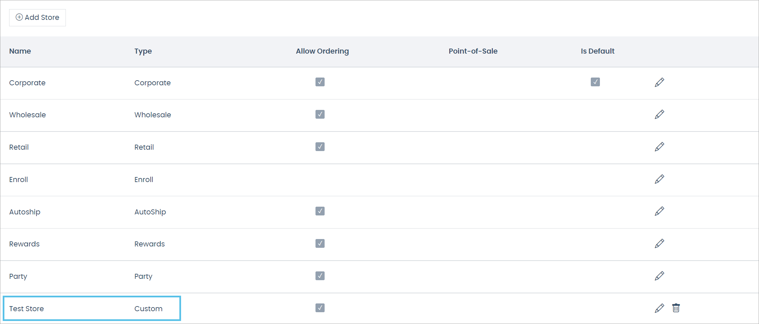Edit Test Store using pencil icon
Viewport: 759px width, 324px height.
click(x=659, y=308)
